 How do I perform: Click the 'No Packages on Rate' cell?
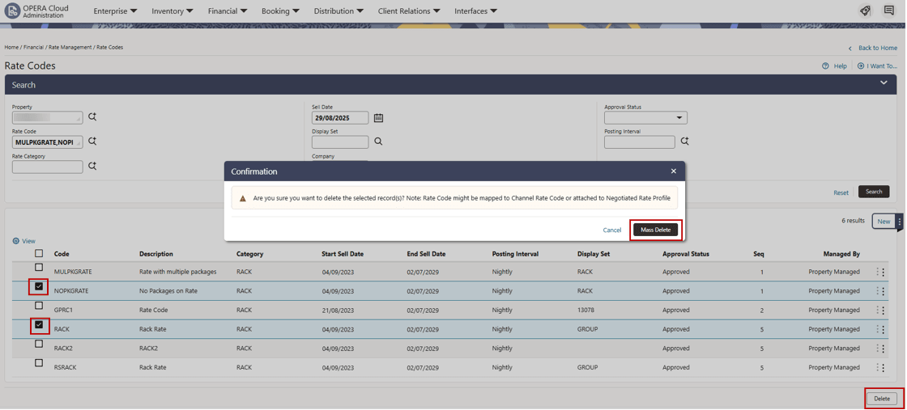(168, 291)
